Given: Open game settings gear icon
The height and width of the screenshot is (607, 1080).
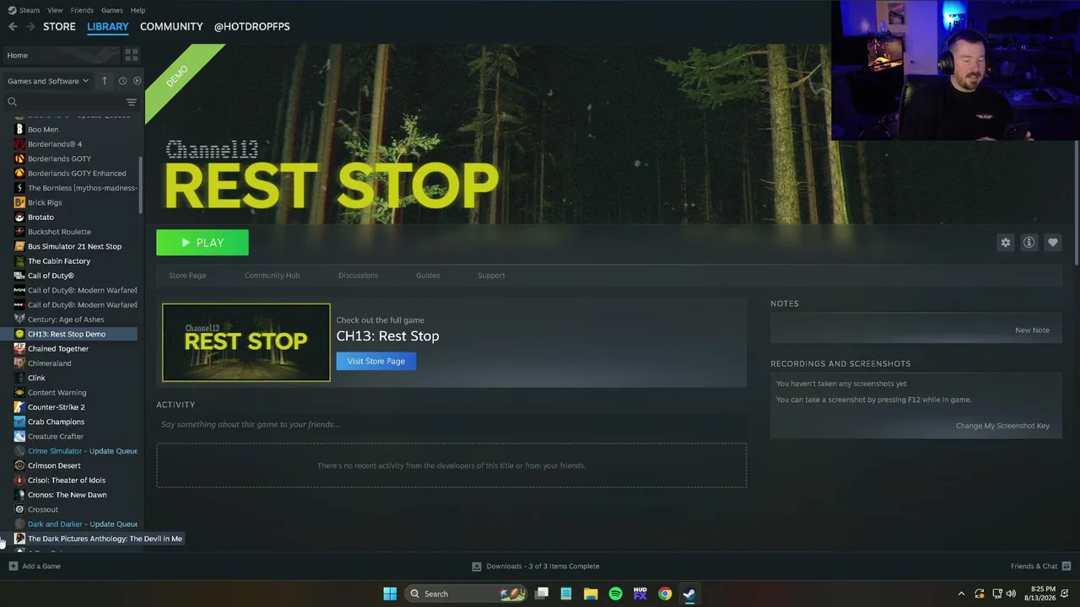Looking at the screenshot, I should (1006, 243).
